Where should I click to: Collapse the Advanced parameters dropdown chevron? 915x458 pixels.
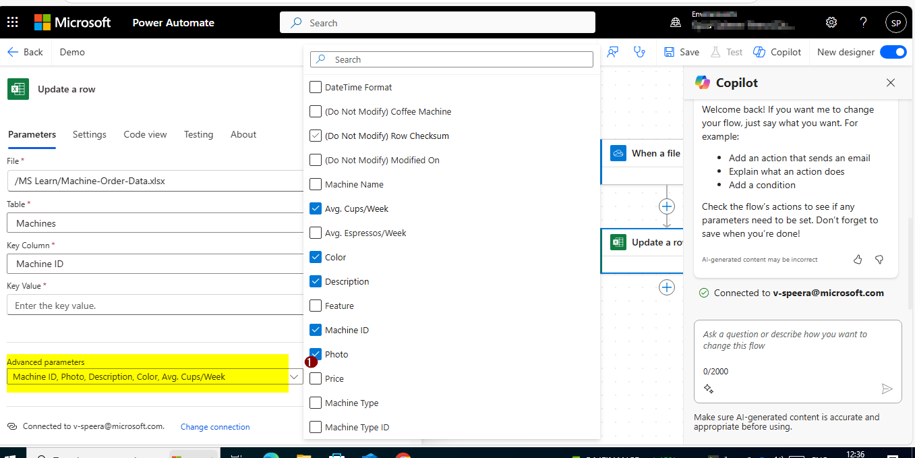coord(295,377)
